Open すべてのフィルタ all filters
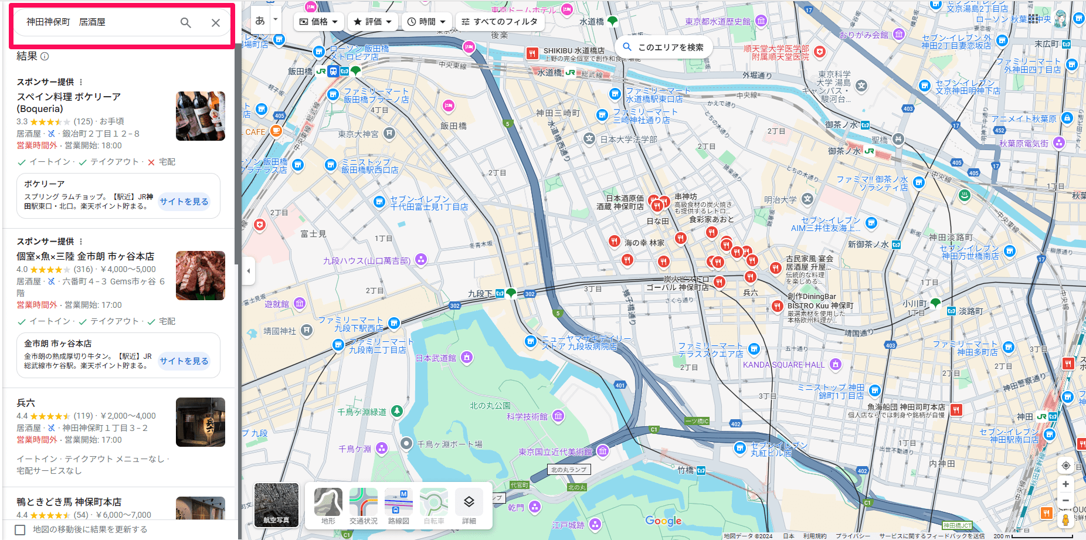 click(x=500, y=22)
